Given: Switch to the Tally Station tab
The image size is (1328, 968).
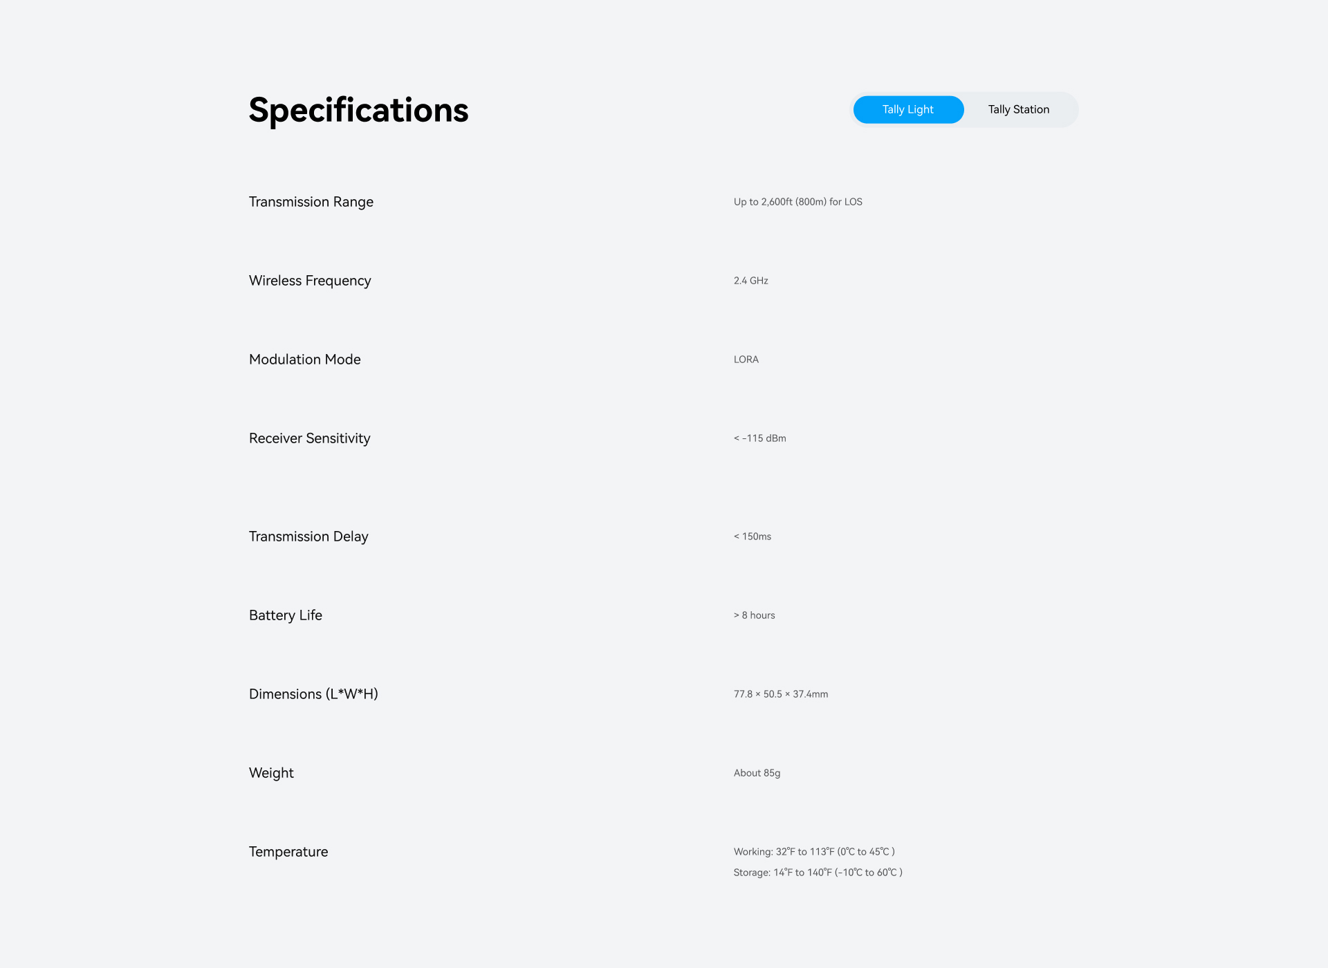Looking at the screenshot, I should pyautogui.click(x=1018, y=109).
